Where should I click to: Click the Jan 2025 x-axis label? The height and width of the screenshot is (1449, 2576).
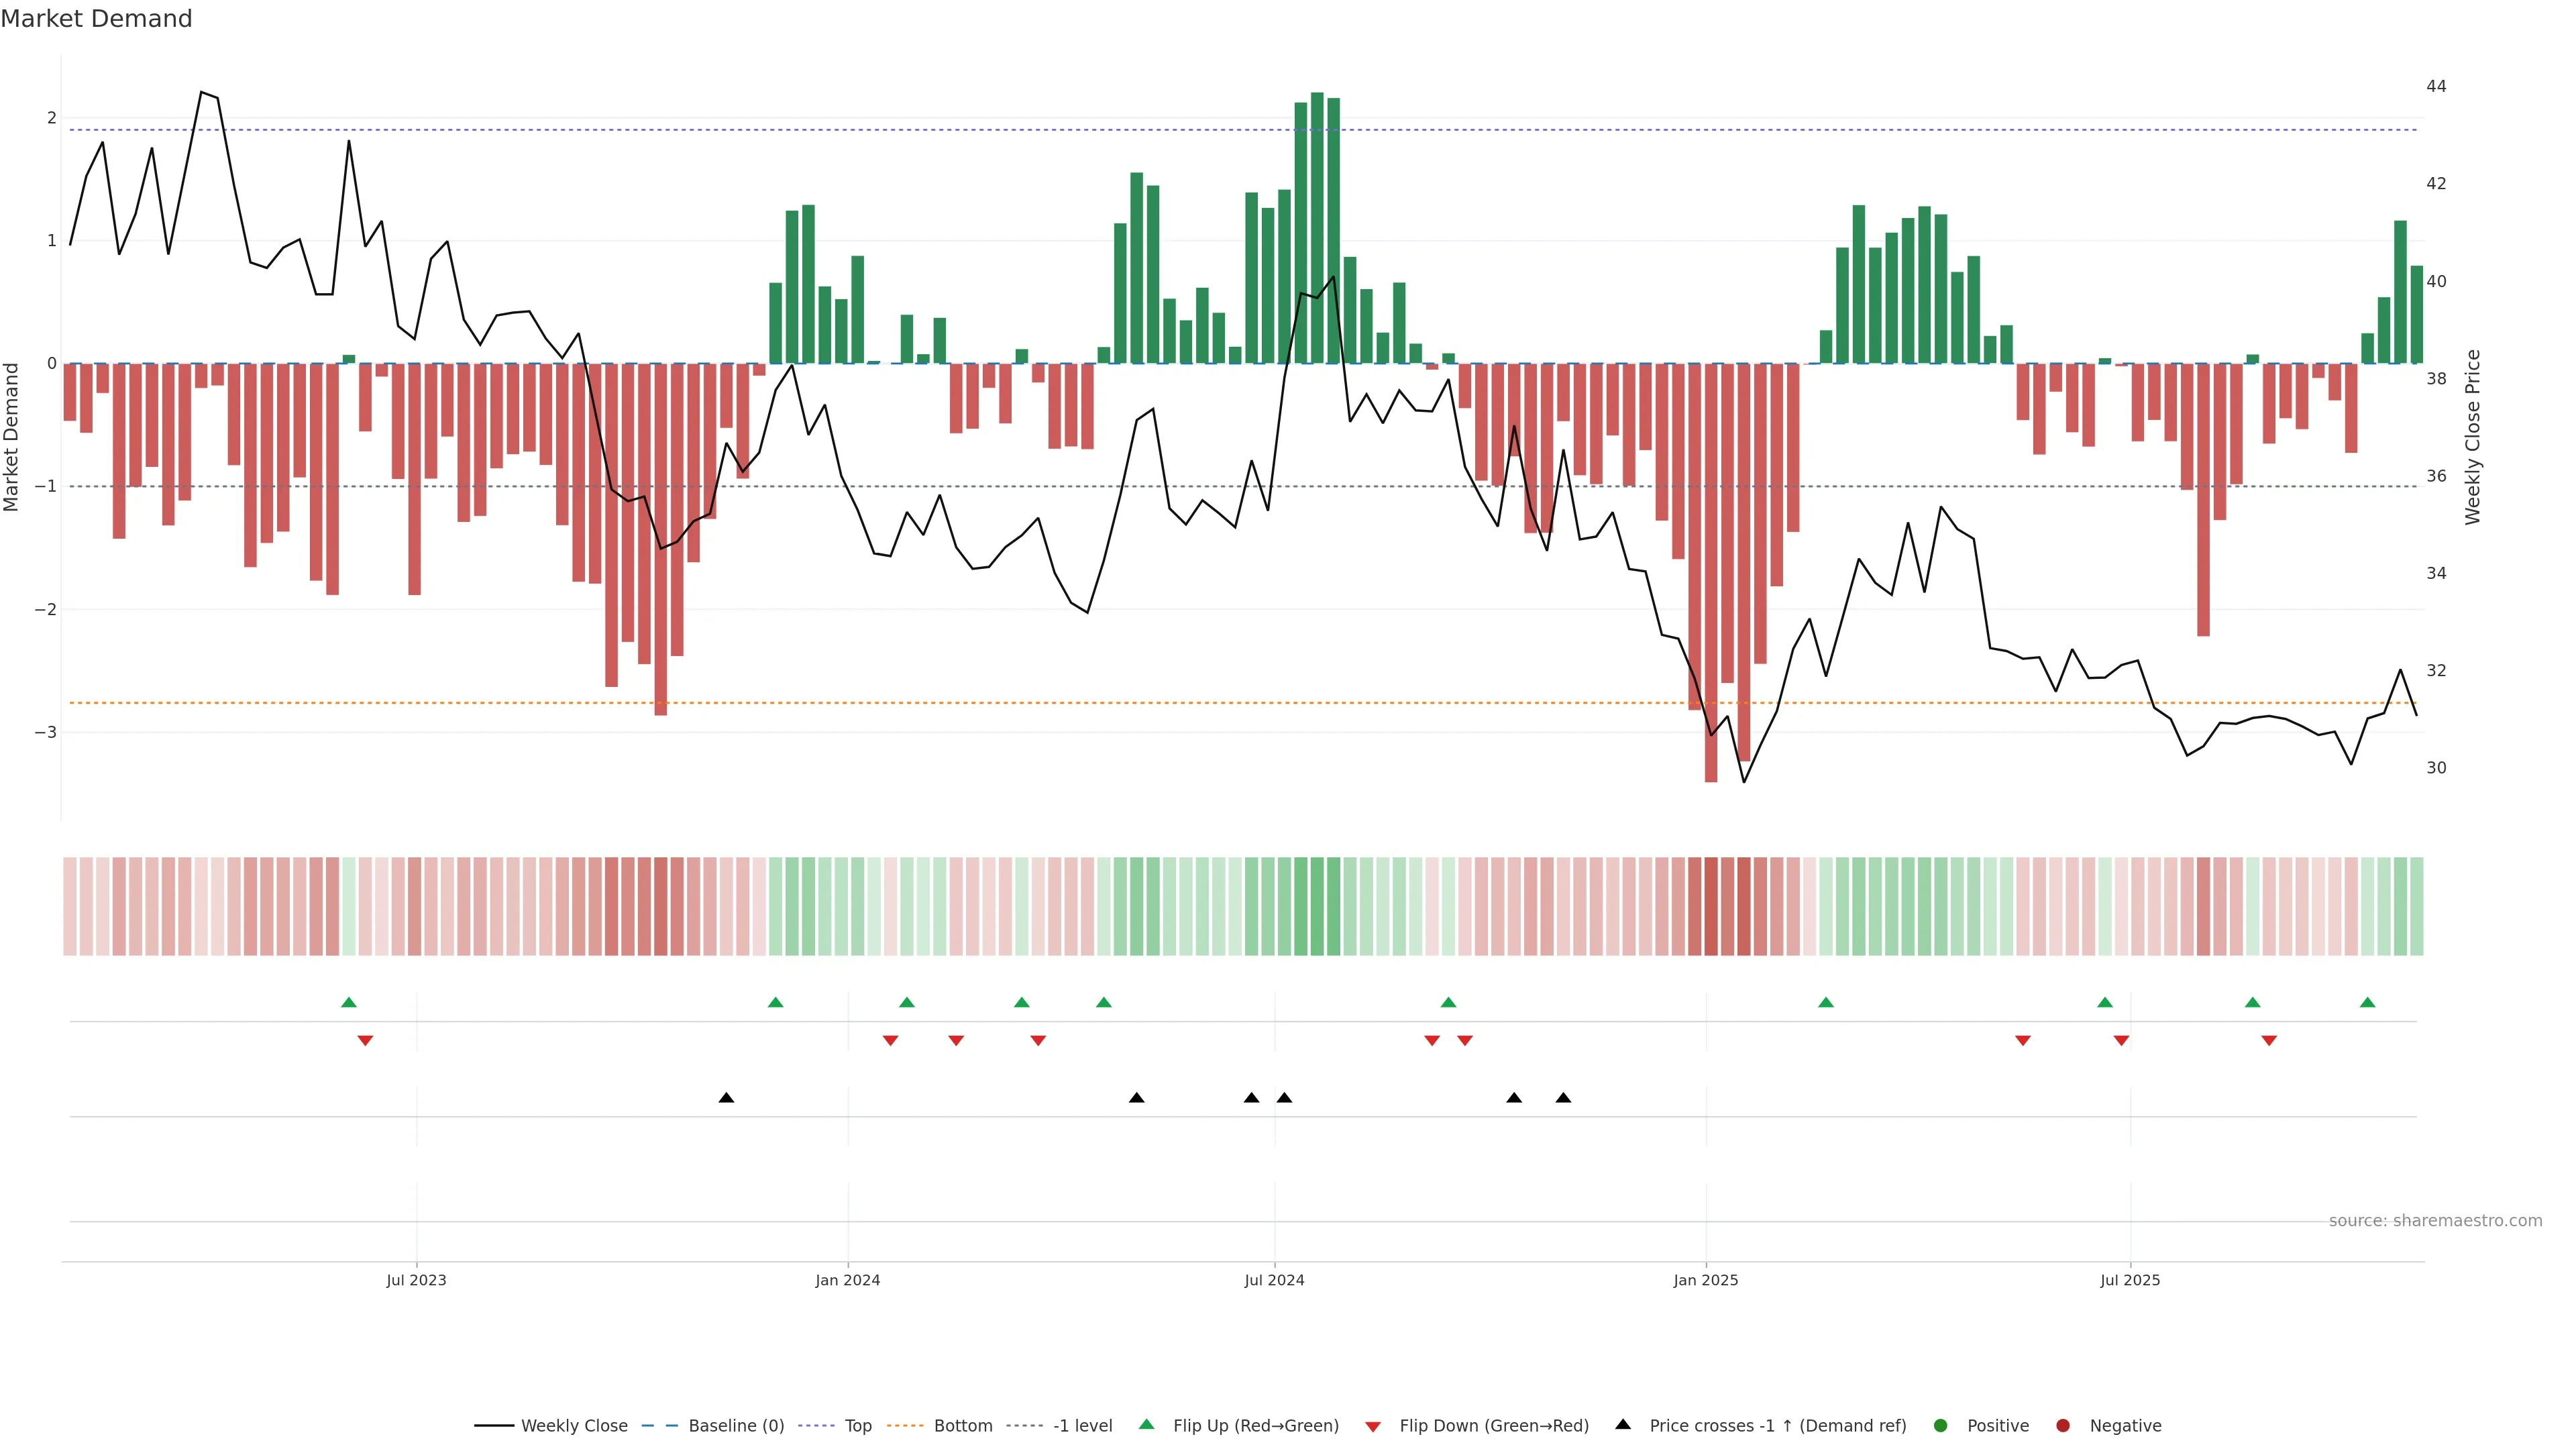pyautogui.click(x=1706, y=1280)
